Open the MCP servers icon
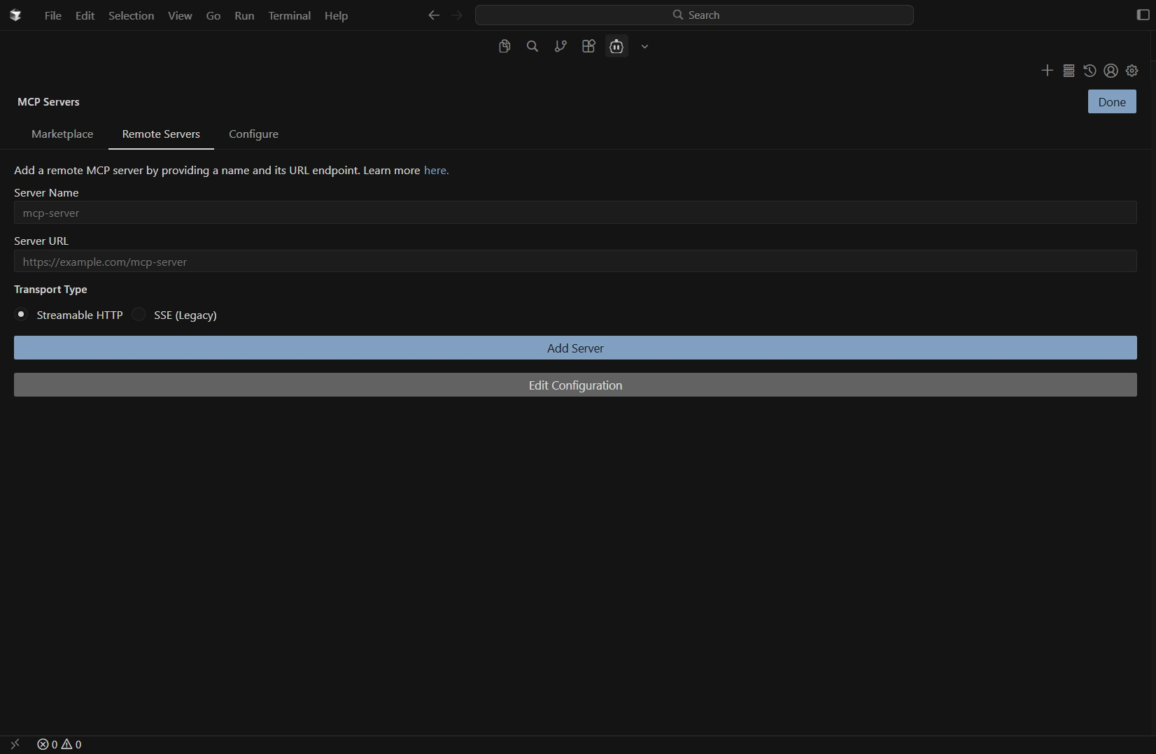This screenshot has width=1156, height=754. tap(1069, 71)
